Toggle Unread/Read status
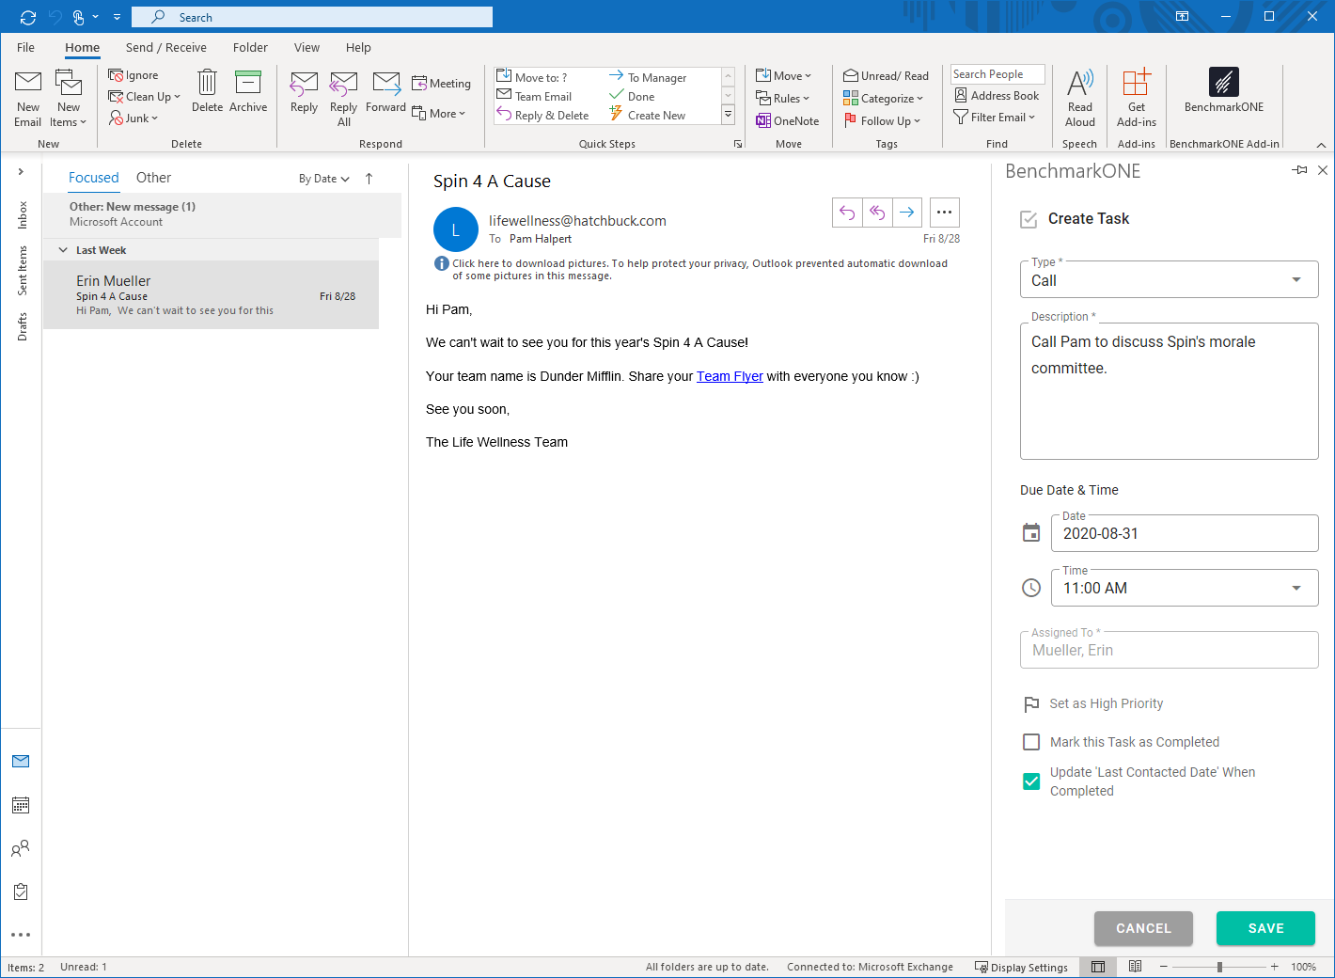Image resolution: width=1335 pixels, height=978 pixels. [886, 75]
